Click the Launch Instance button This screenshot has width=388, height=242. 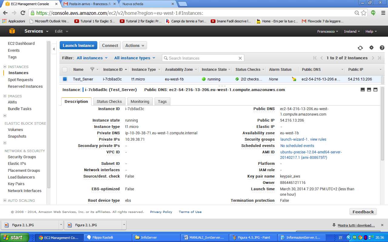pyautogui.click(x=79, y=45)
